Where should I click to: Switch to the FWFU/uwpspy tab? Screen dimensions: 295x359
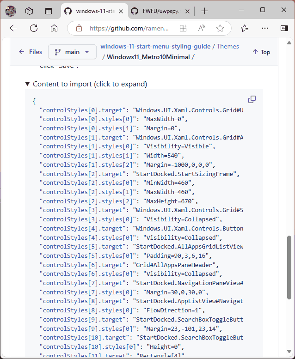(155, 11)
